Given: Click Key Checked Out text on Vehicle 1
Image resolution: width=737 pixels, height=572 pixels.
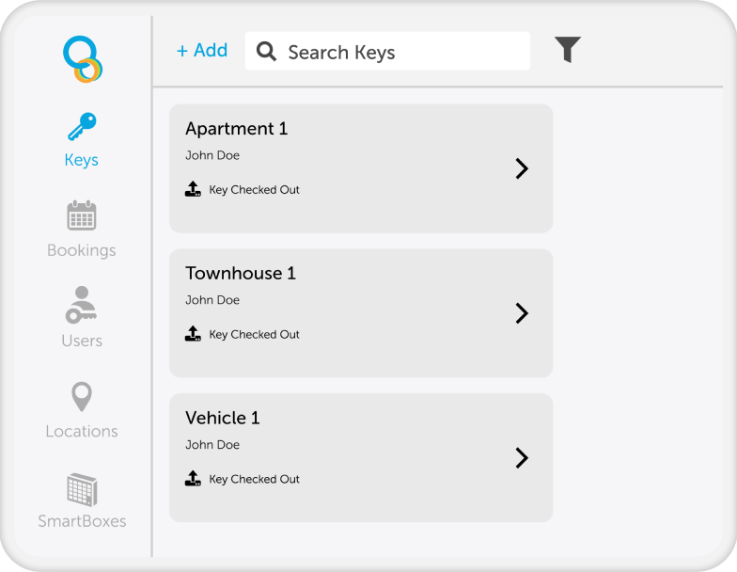Looking at the screenshot, I should 254,479.
